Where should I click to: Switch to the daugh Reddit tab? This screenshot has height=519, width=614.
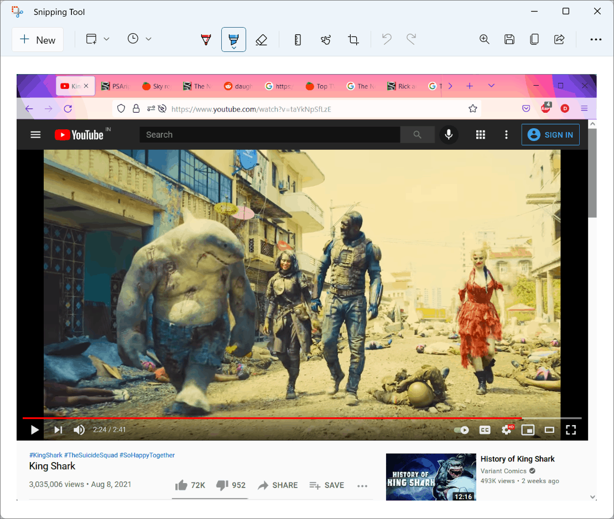[238, 86]
